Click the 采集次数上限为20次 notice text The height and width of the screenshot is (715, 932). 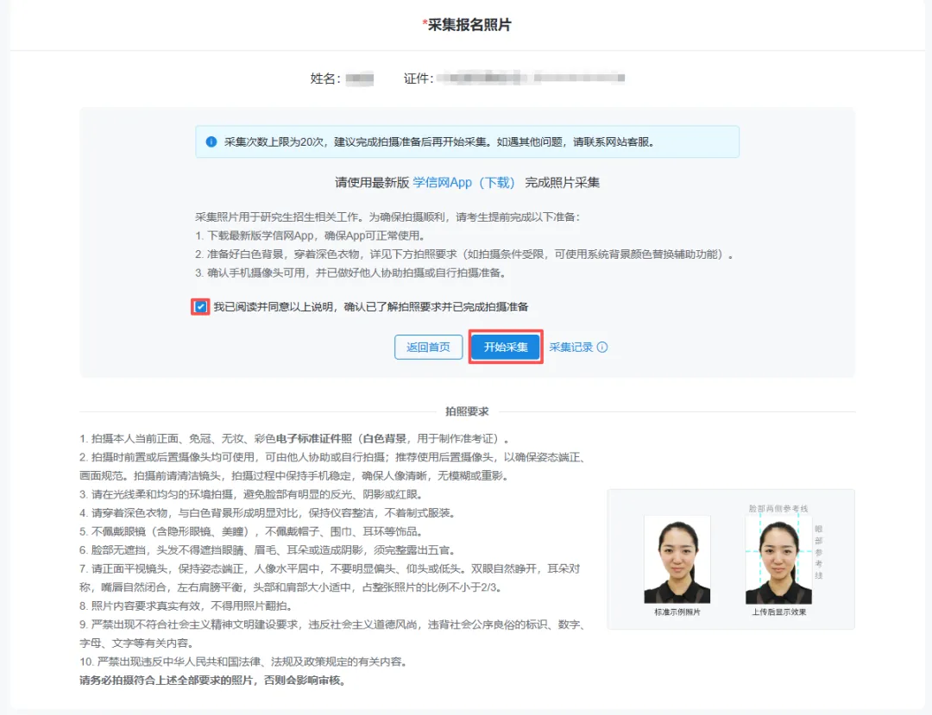[438, 142]
